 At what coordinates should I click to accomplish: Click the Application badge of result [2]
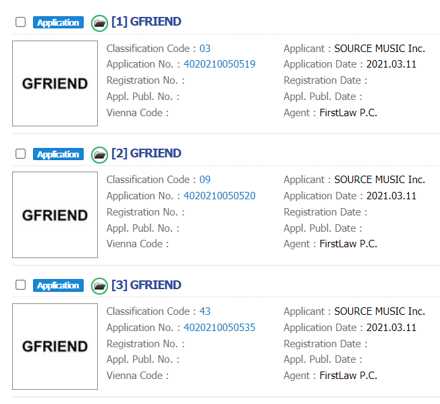58,154
